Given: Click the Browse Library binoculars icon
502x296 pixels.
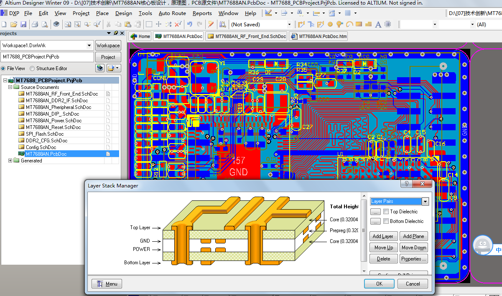Looking at the screenshot, I should click(x=222, y=24).
